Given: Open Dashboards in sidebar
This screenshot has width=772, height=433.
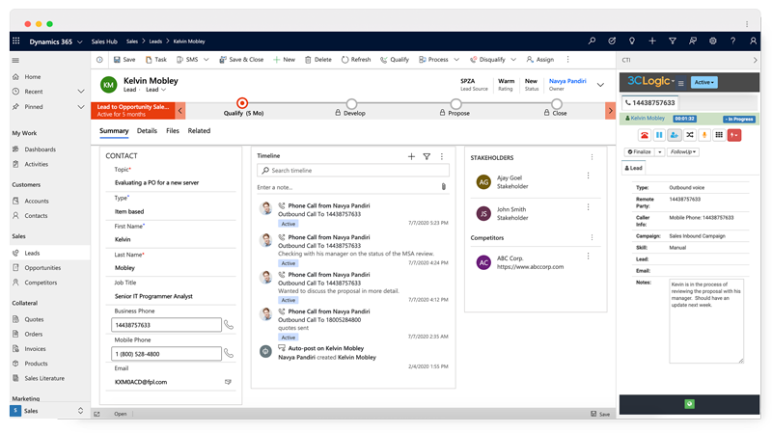Looking at the screenshot, I should [40, 149].
